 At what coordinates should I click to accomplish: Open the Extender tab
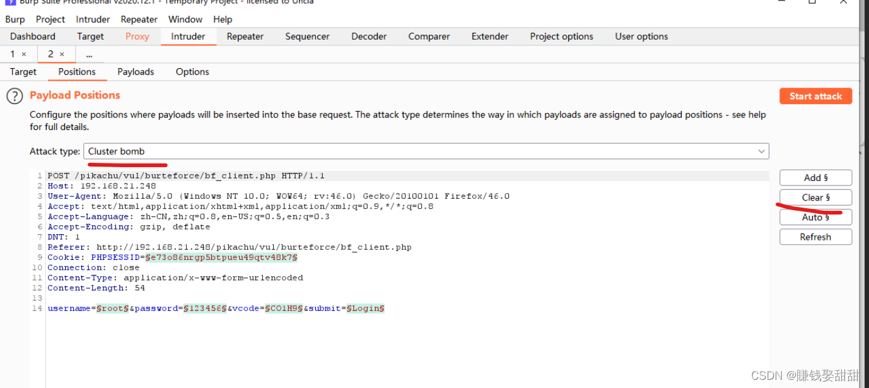point(490,37)
